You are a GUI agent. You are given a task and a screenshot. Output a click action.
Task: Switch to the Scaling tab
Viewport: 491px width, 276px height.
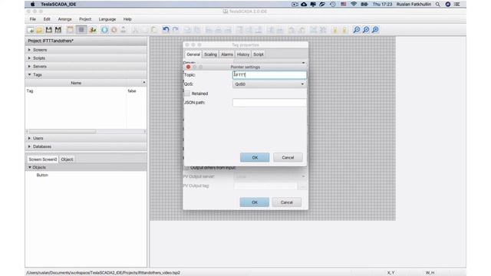210,54
